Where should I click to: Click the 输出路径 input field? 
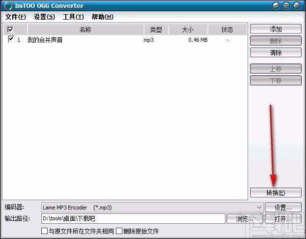pyautogui.click(x=133, y=218)
